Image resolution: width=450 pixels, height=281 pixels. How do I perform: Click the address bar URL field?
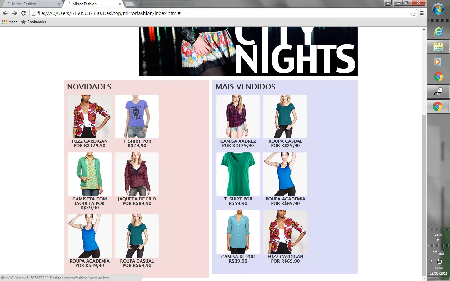pos(219,13)
